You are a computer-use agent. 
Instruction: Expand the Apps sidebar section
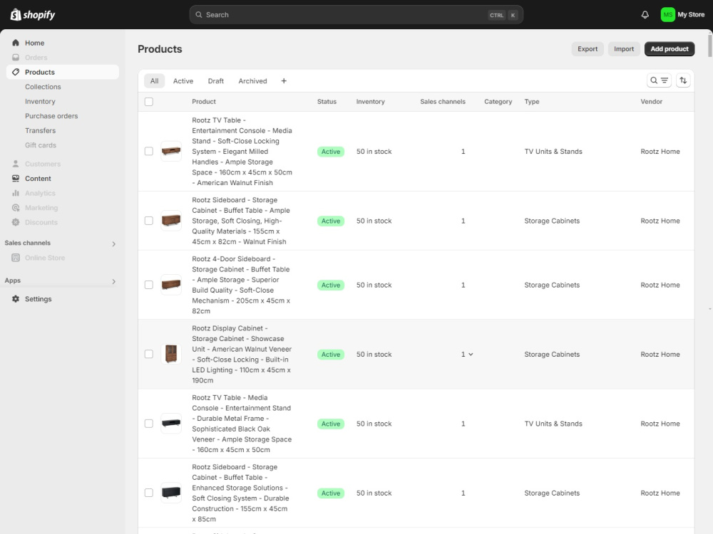(113, 281)
